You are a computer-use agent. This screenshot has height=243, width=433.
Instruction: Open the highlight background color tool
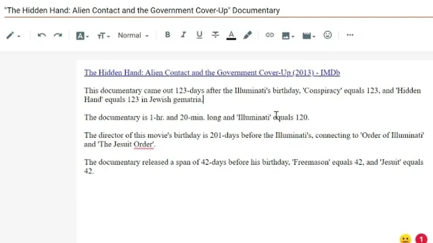pos(248,35)
